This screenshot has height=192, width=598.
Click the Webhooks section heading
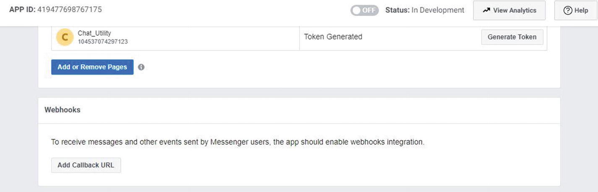coord(63,110)
